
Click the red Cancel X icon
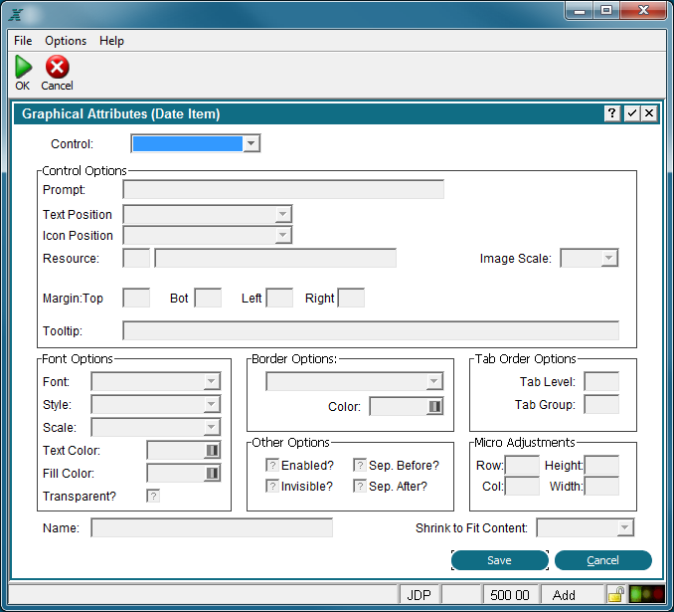coord(58,67)
